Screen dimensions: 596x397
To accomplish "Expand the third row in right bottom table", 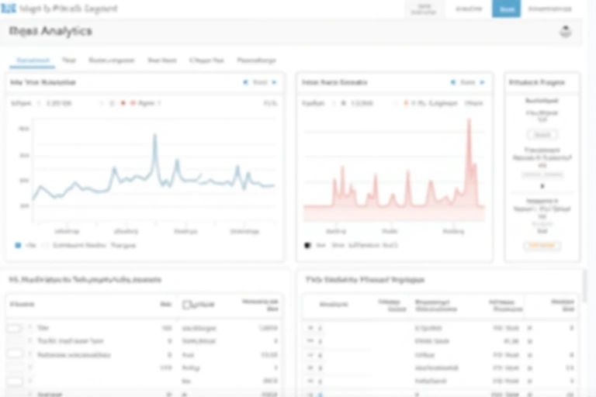I will click(x=310, y=354).
